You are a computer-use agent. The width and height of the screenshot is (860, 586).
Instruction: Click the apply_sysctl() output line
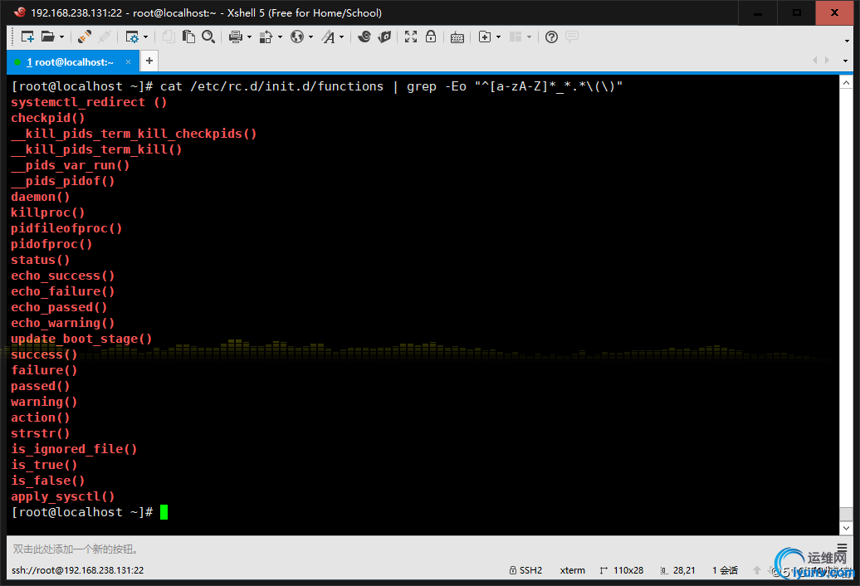pos(62,496)
